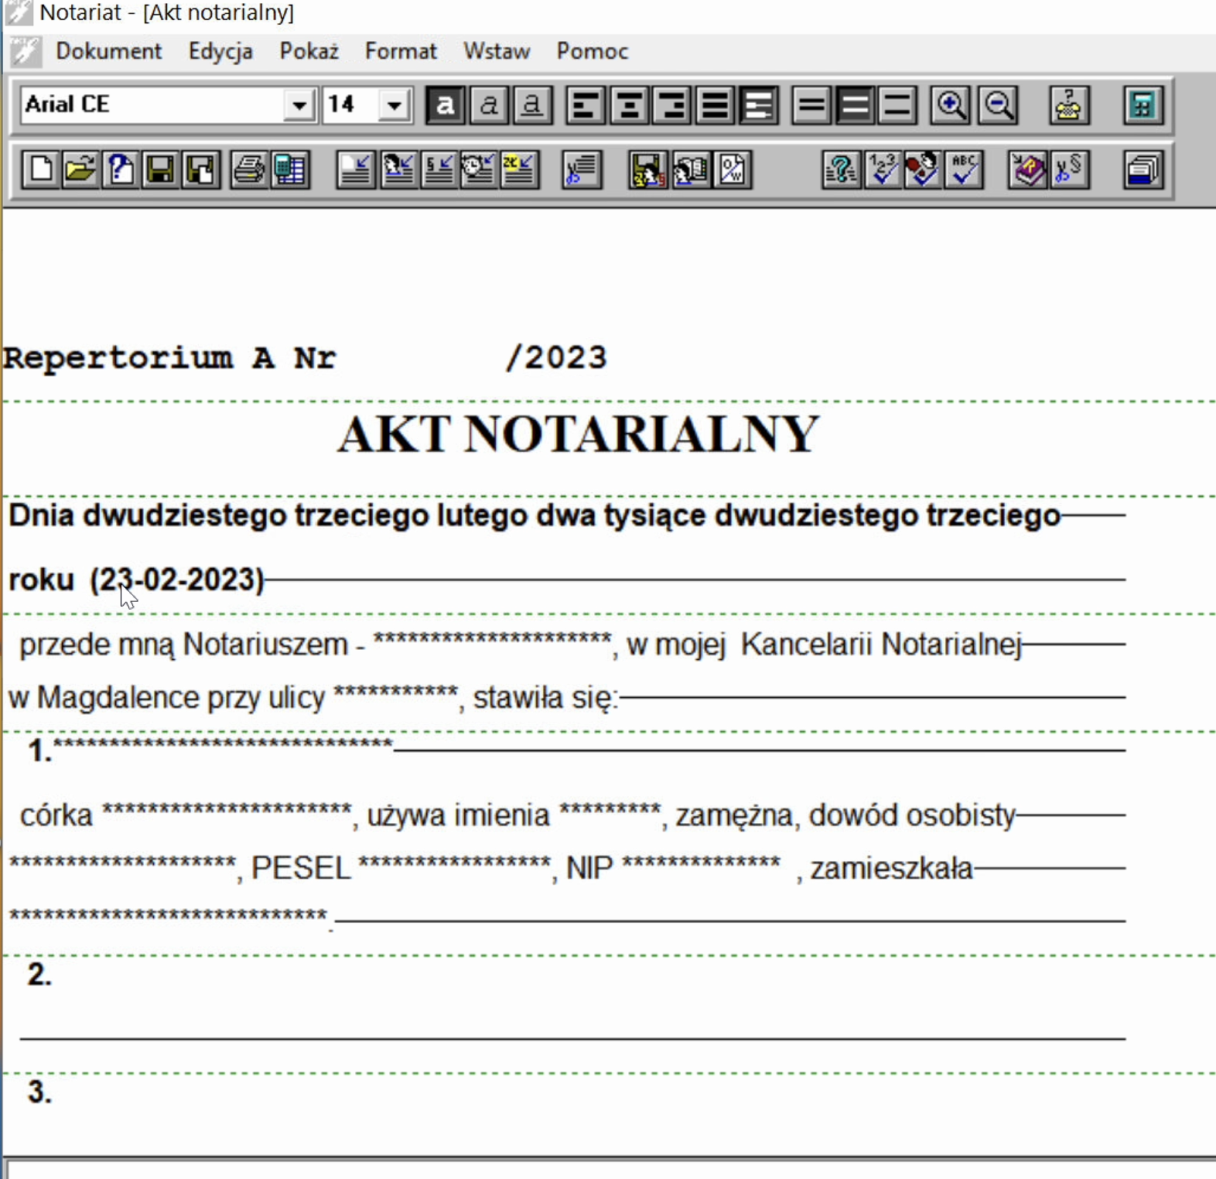The image size is (1216, 1179).
Task: Click the date text (23-02-2023)
Action: [177, 579]
